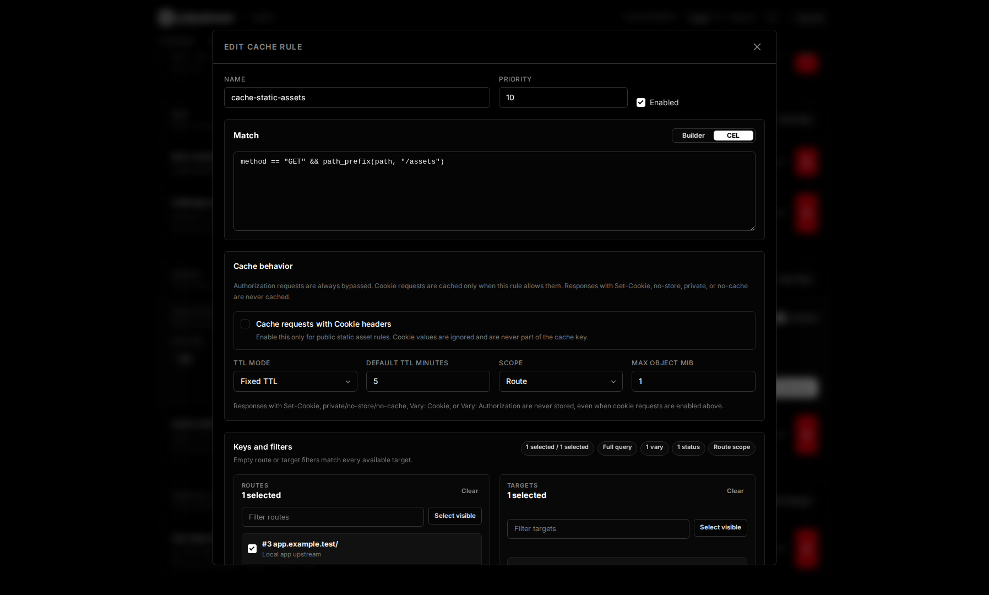Uncheck route #3 app.example.test/
Screen dimensions: 989x595
(x=252, y=549)
